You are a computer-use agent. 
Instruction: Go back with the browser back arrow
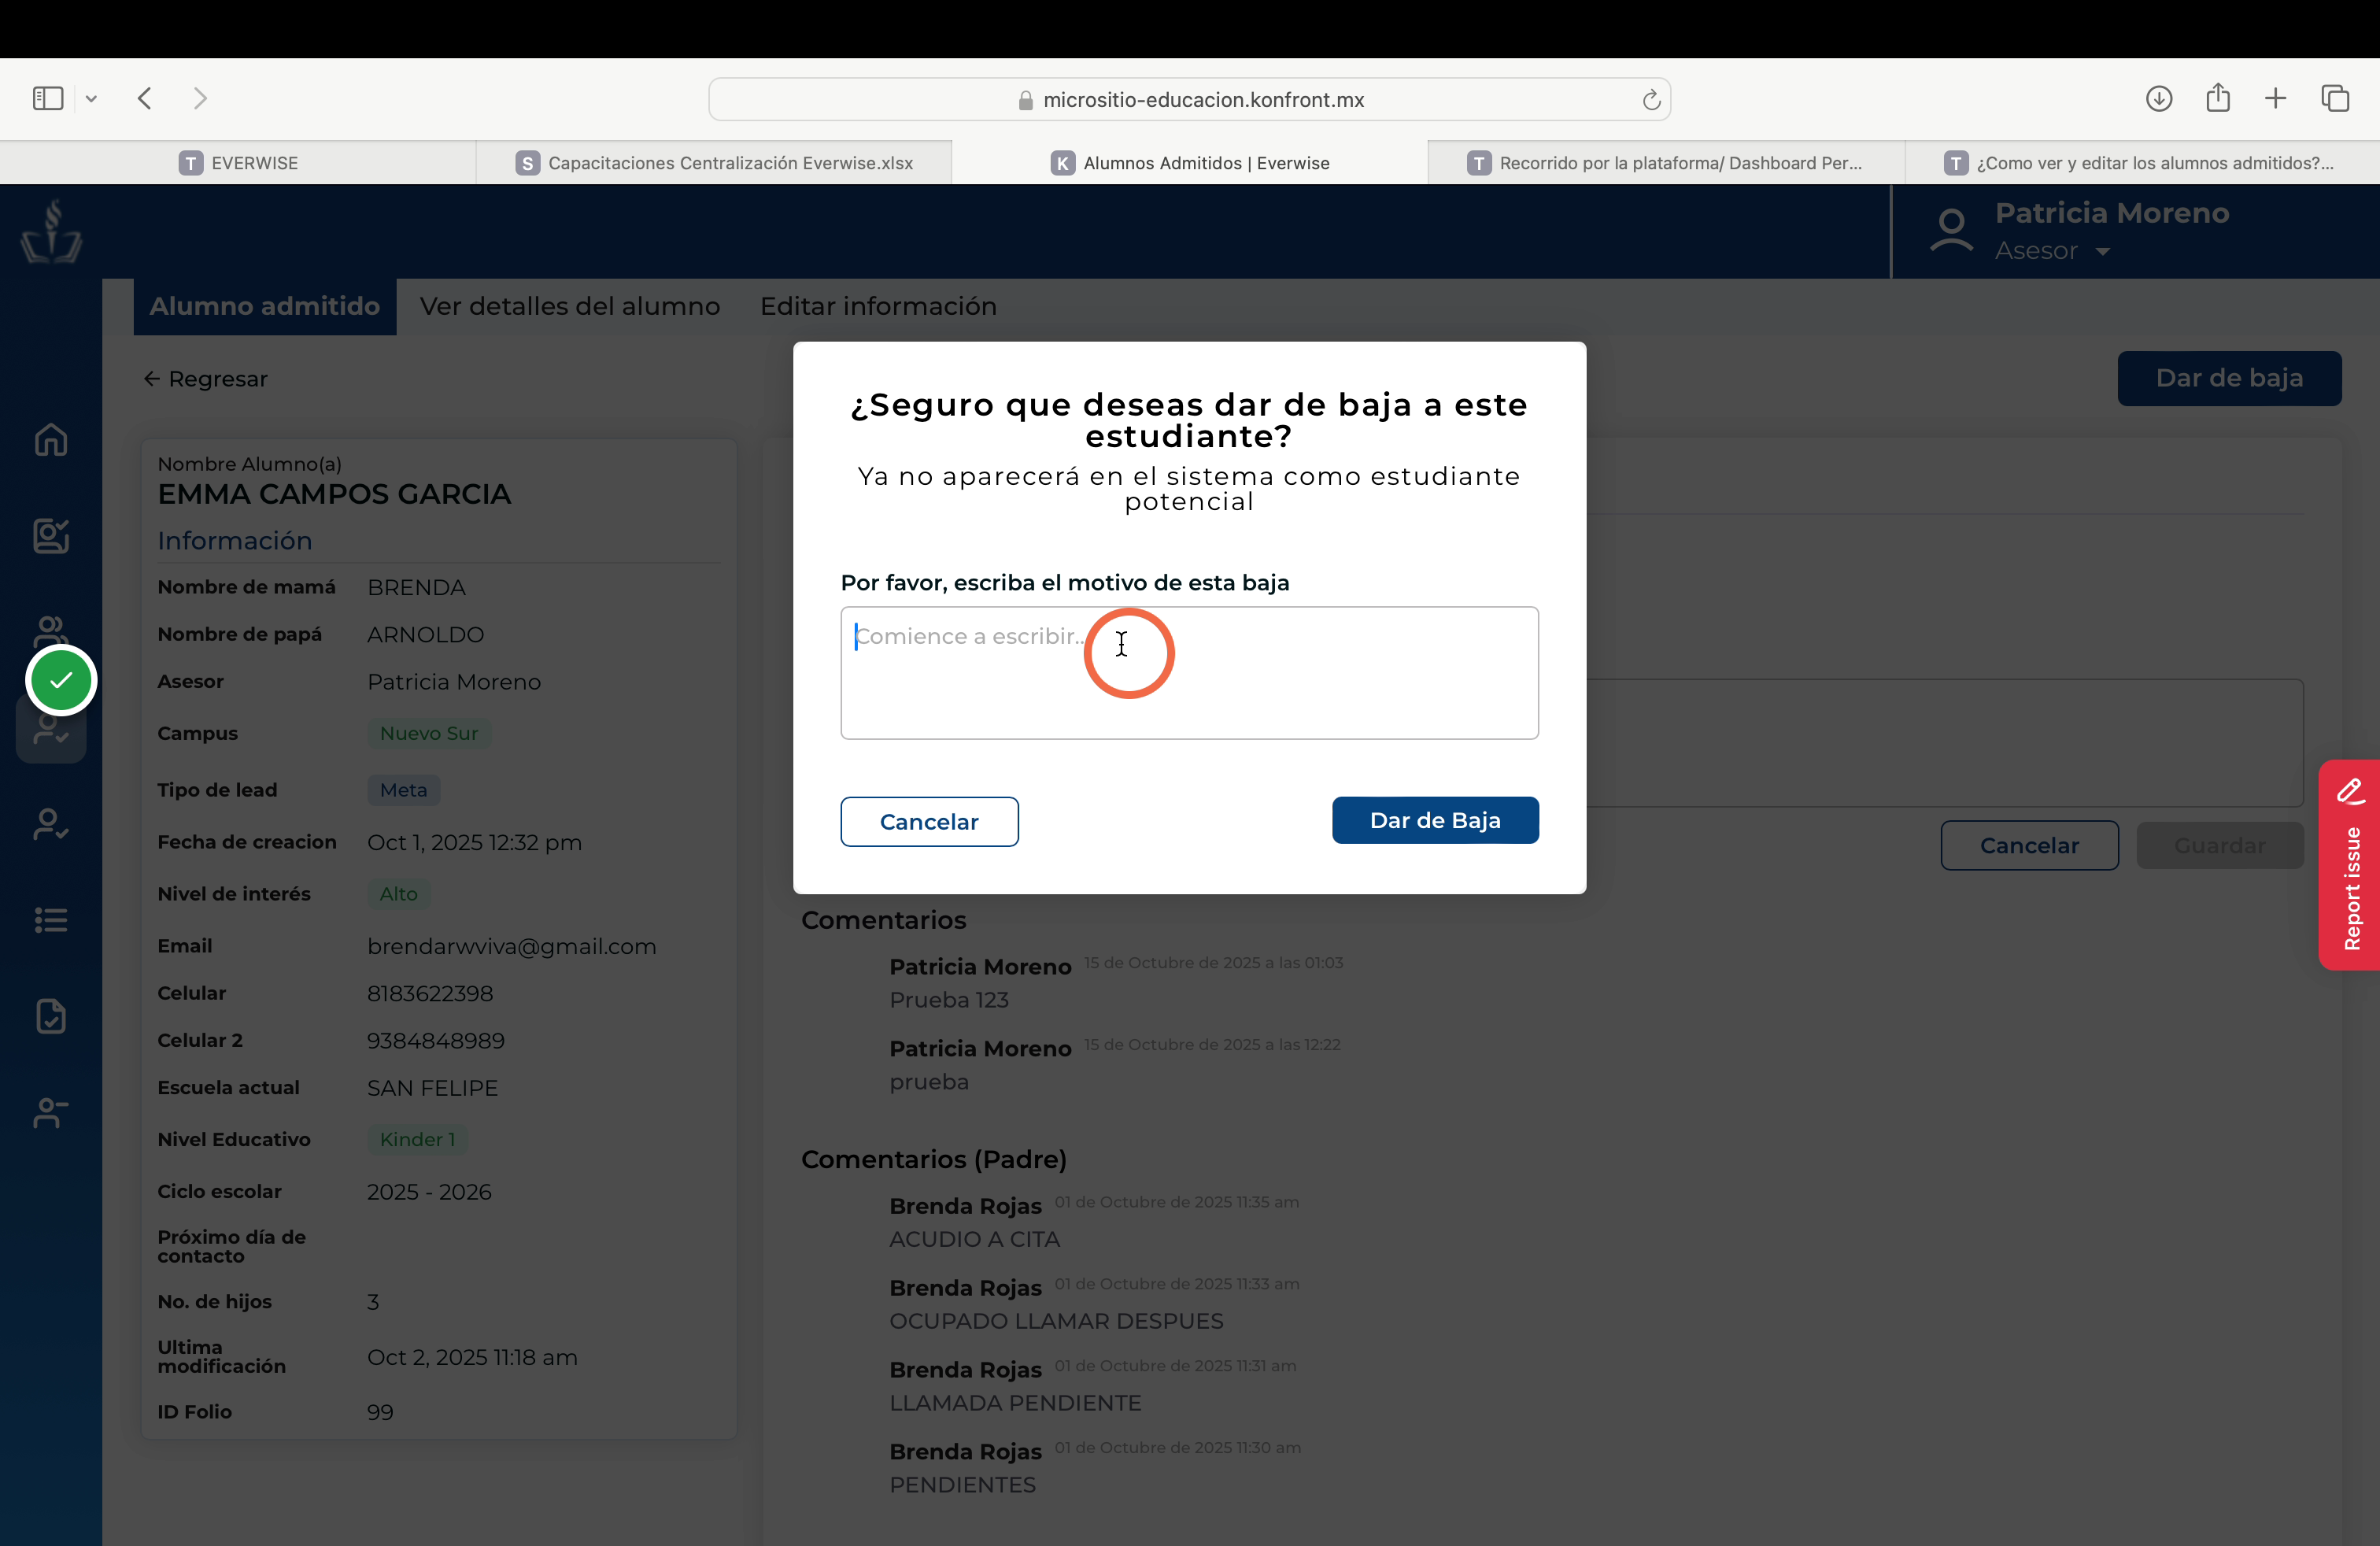(145, 98)
